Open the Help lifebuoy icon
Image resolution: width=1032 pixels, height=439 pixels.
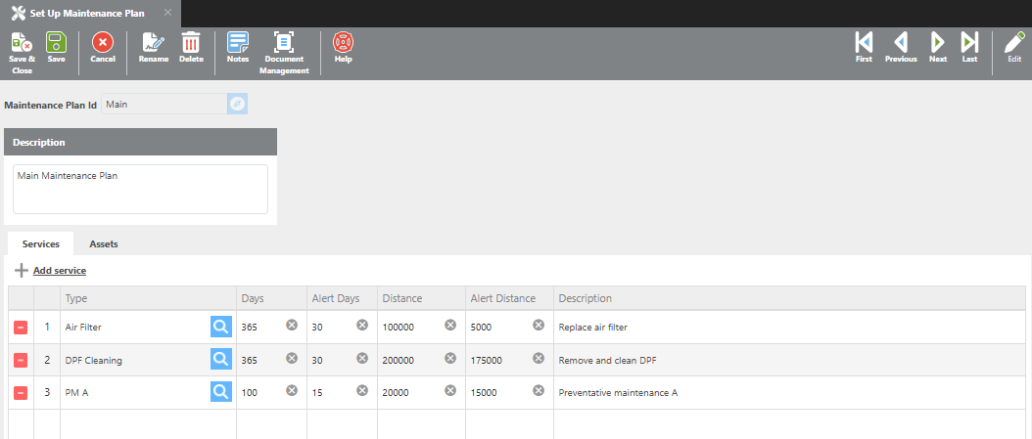point(343,43)
